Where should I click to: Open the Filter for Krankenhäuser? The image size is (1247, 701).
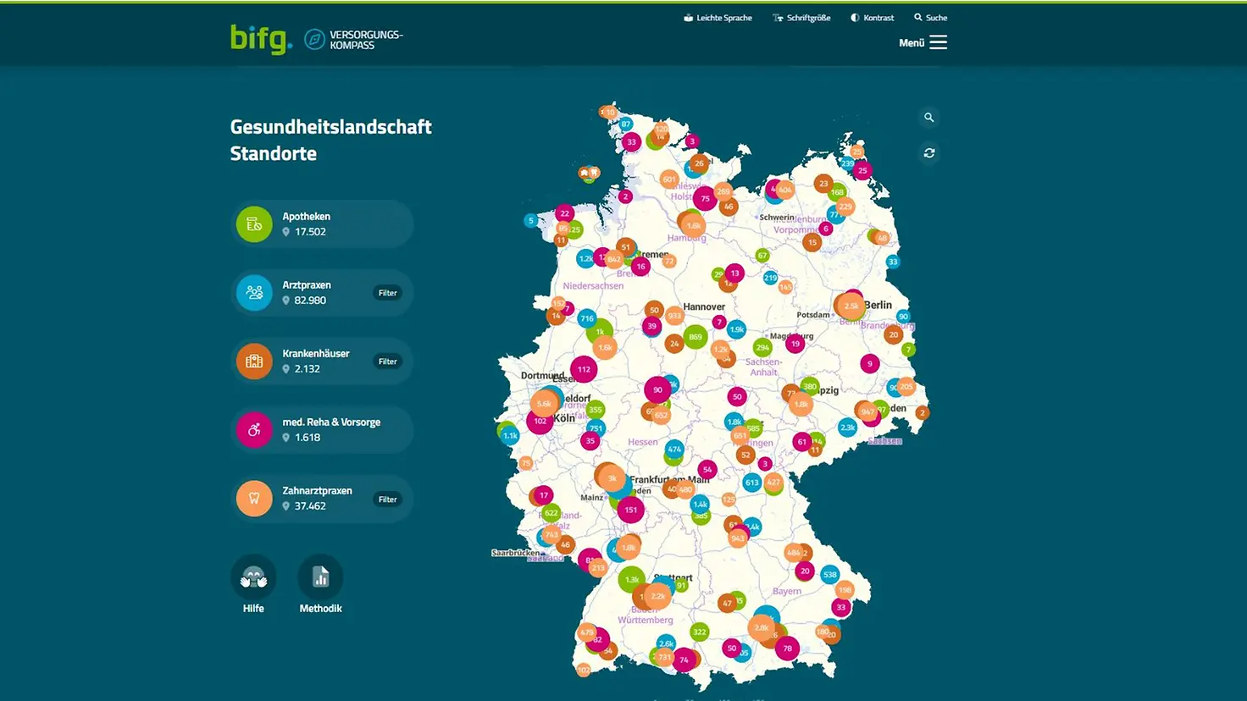[387, 362]
